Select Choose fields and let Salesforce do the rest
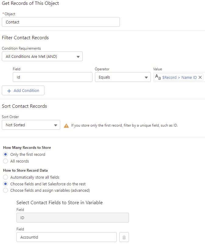Image resolution: width=205 pixels, height=245 pixels. click(x=5, y=184)
